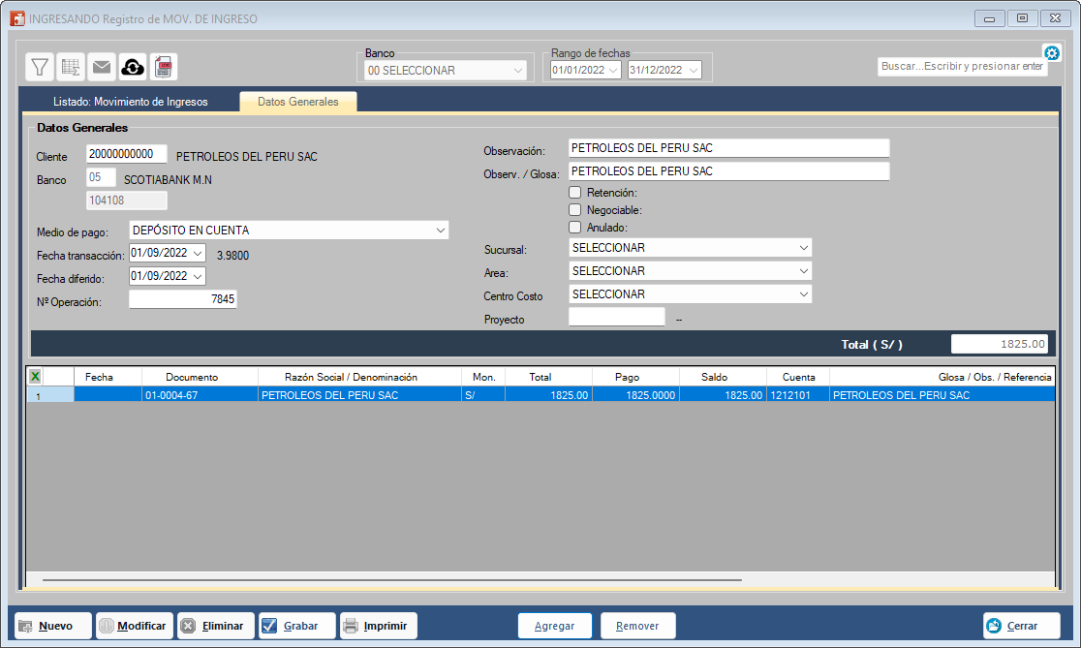Screen dimensions: 1081x648
Task: Open the blue settings gear icon
Action: (x=1051, y=53)
